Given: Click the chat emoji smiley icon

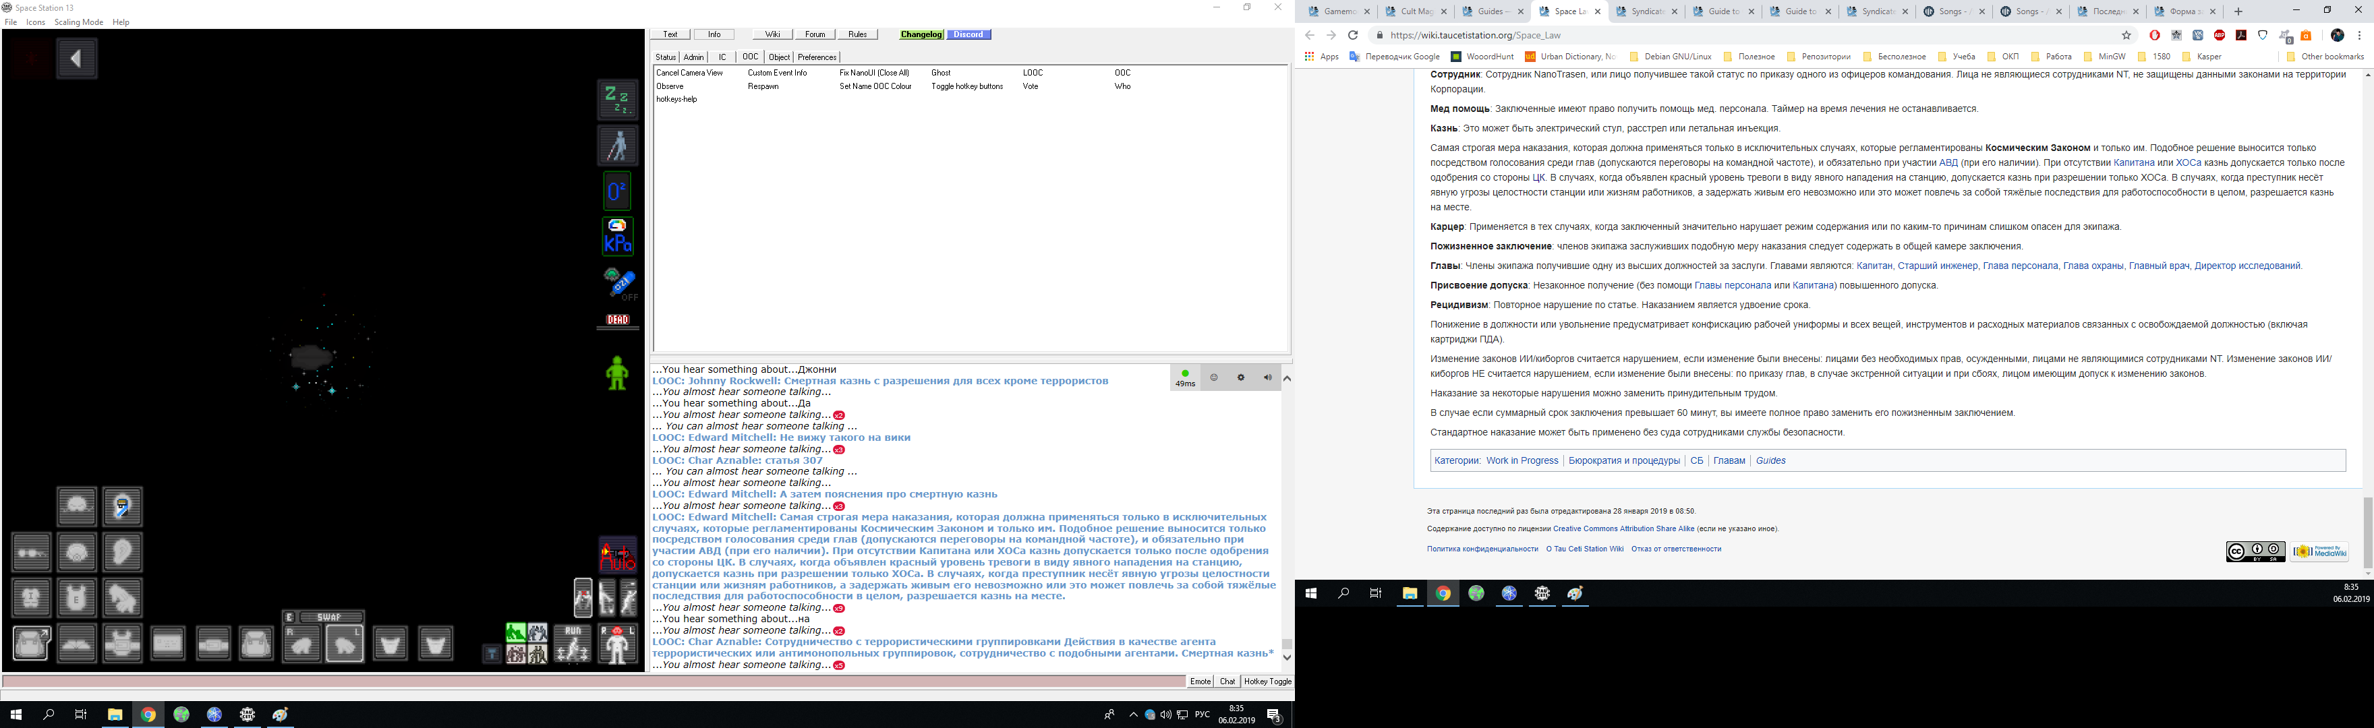Looking at the screenshot, I should pos(1214,378).
